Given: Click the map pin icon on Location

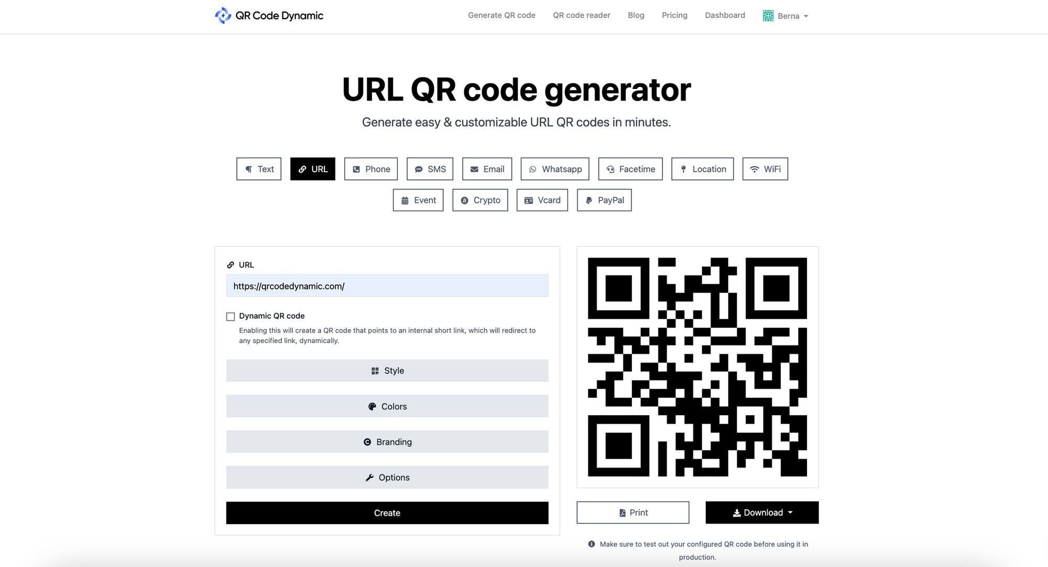Looking at the screenshot, I should pos(683,169).
